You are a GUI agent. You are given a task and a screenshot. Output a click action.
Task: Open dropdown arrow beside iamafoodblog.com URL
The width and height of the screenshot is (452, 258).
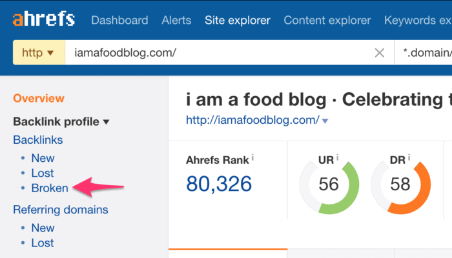[325, 121]
